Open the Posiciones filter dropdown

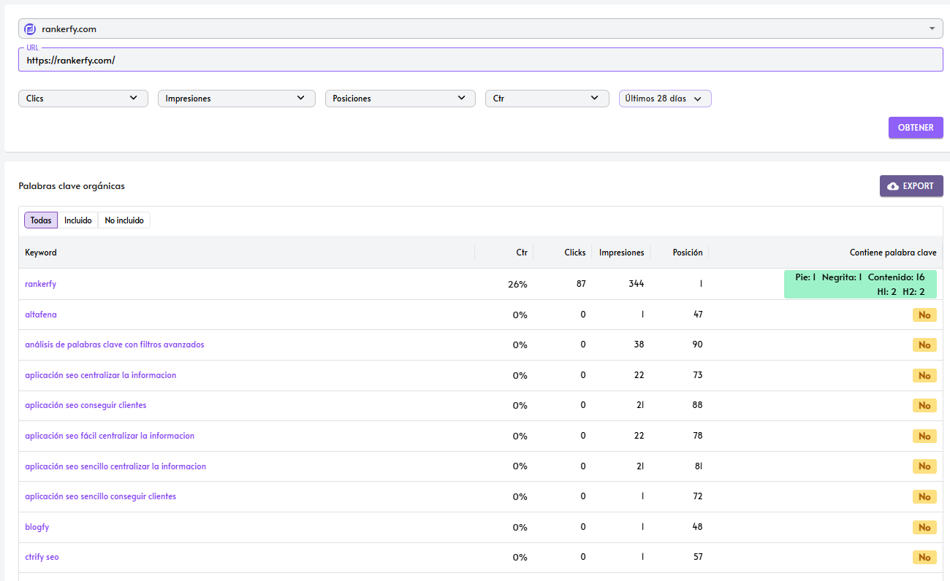click(x=400, y=99)
